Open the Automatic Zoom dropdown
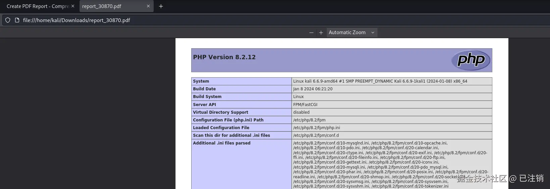 [352, 32]
